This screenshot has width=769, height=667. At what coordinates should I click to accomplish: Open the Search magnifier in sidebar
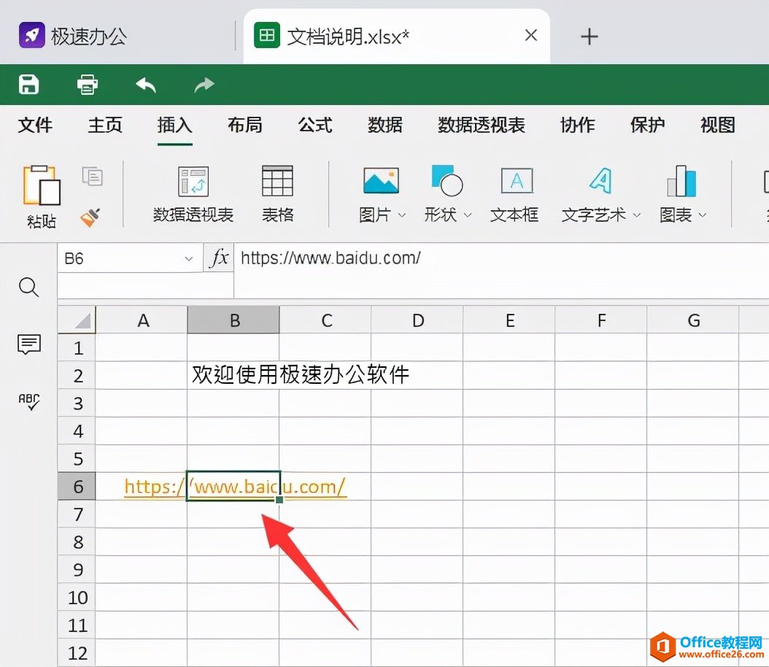(28, 288)
